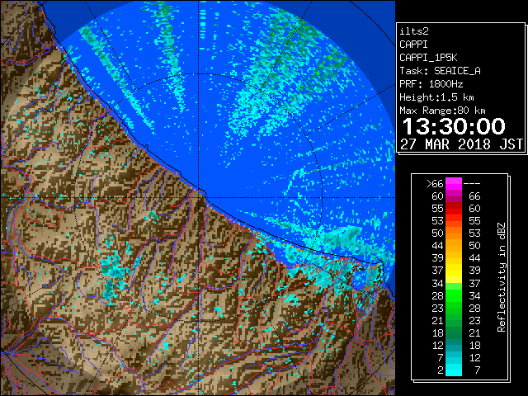The width and height of the screenshot is (528, 396).
Task: Pick the magenta swatch in the >66 row
Action: point(454,184)
